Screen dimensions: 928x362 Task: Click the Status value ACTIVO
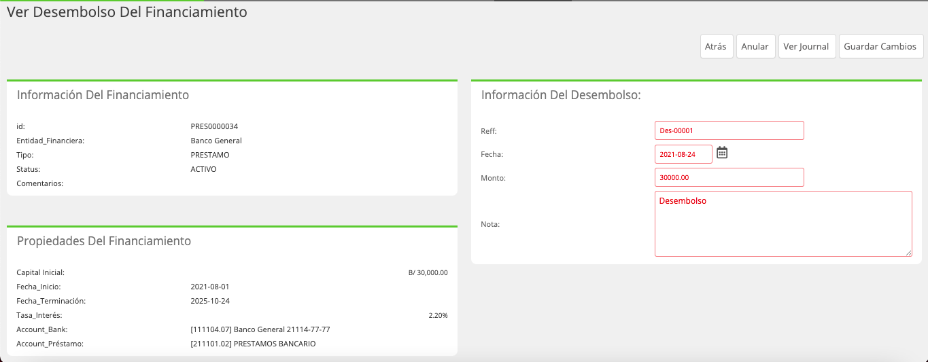point(203,169)
